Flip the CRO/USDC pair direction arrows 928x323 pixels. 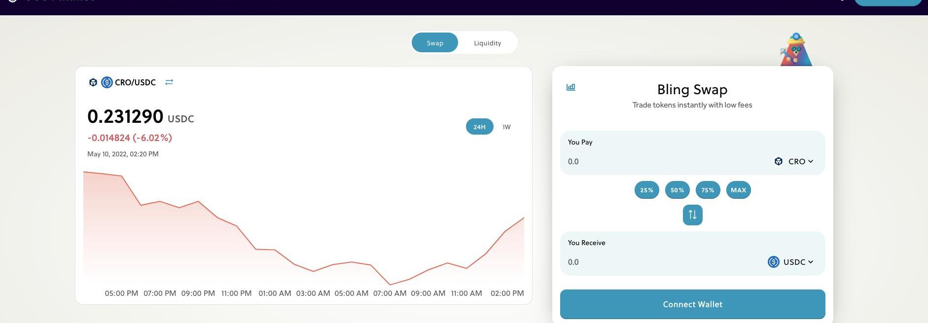point(169,82)
